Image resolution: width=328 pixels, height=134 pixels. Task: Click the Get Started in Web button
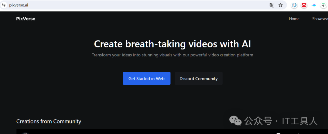[146, 78]
